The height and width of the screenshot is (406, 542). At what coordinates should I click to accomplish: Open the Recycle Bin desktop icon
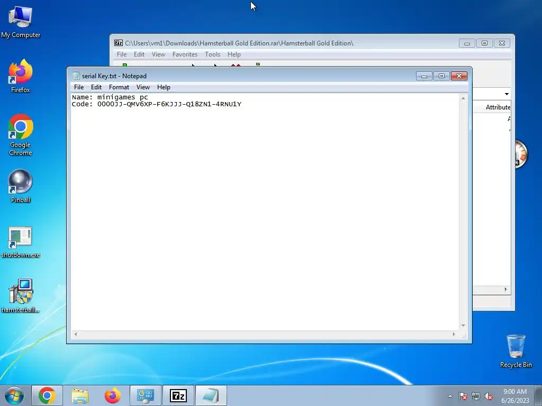(x=516, y=351)
